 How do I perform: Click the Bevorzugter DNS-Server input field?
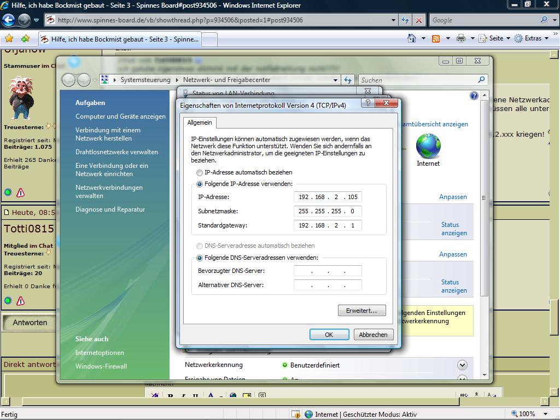point(328,271)
